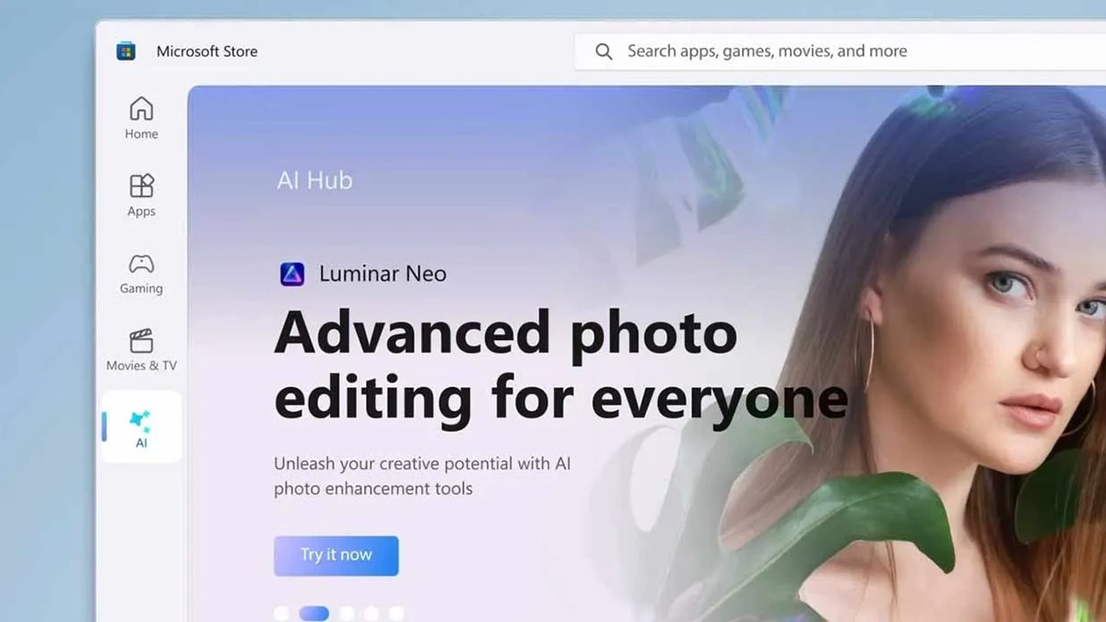Select the Home icon in the sidebar
This screenshot has width=1106, height=622.
click(x=140, y=109)
